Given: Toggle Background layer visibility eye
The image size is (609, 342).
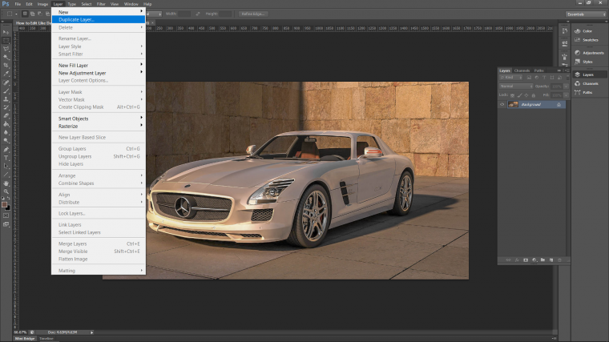Looking at the screenshot, I should 502,104.
